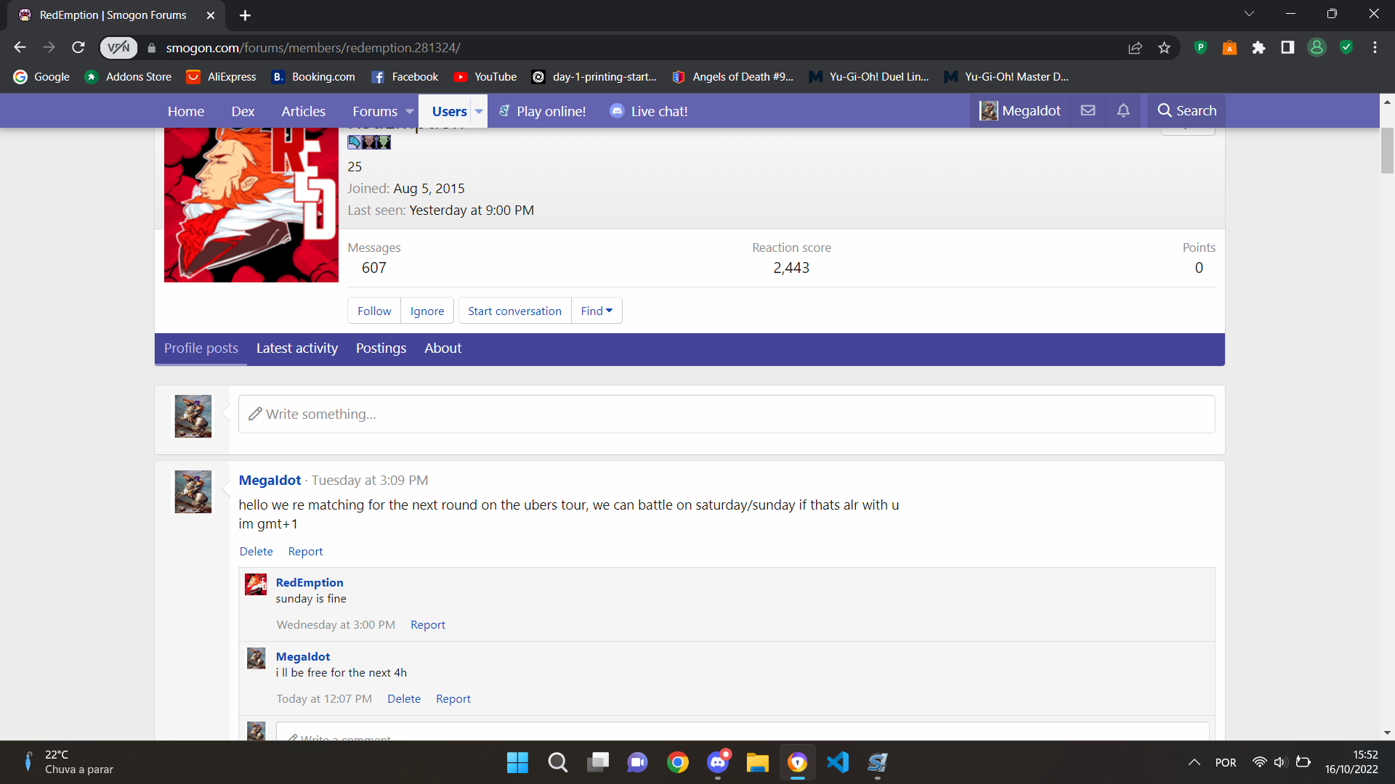Toggle the browser side panel icon
Viewport: 1395px width, 784px height.
tap(1287, 48)
